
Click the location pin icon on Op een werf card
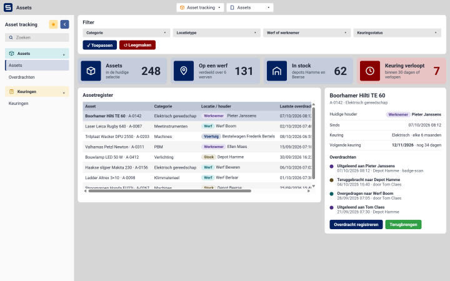click(x=184, y=71)
